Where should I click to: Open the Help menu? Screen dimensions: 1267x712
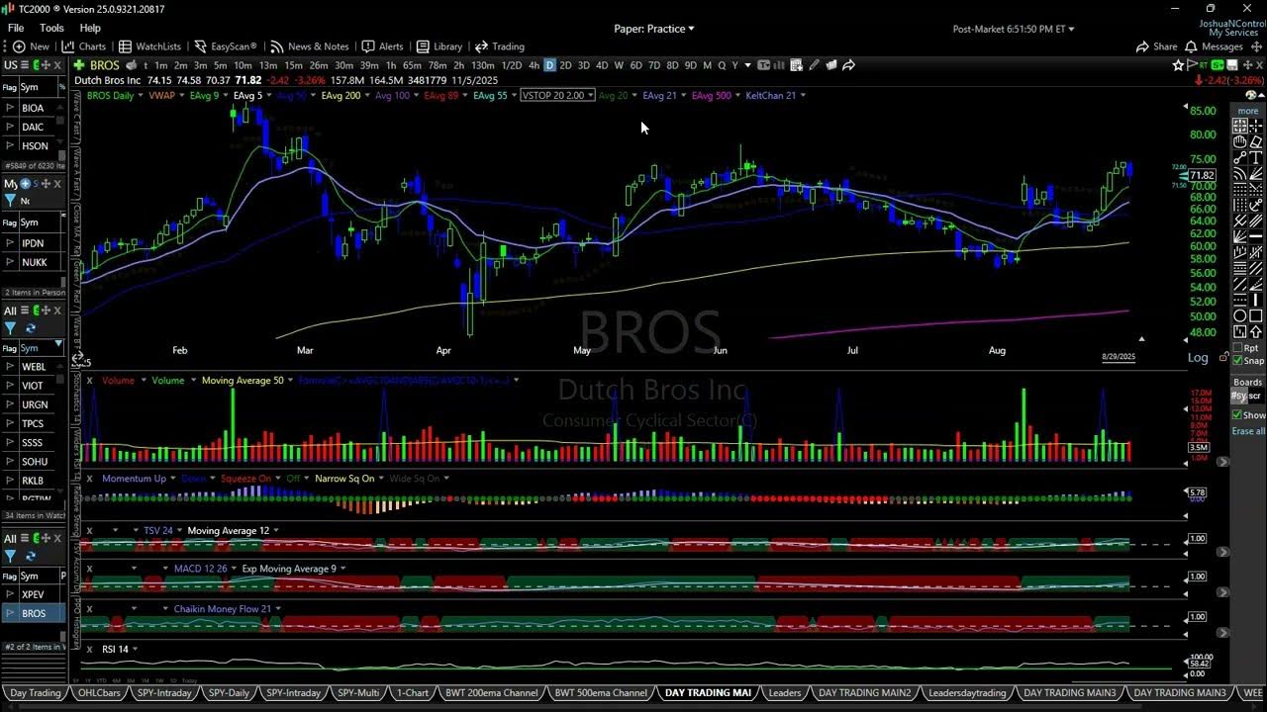click(90, 29)
